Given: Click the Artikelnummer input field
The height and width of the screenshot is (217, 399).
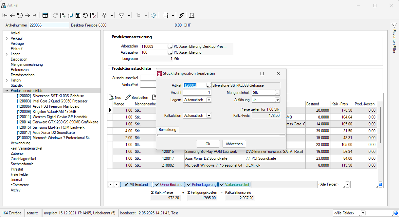Looking at the screenshot, I should point(49,25).
